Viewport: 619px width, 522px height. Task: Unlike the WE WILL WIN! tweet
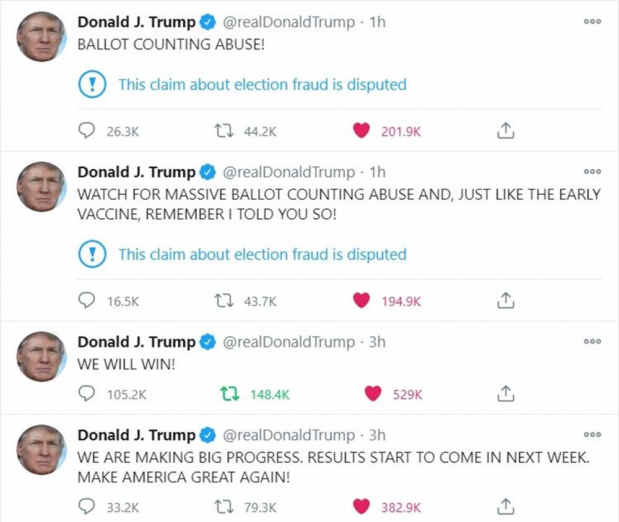[x=373, y=394]
